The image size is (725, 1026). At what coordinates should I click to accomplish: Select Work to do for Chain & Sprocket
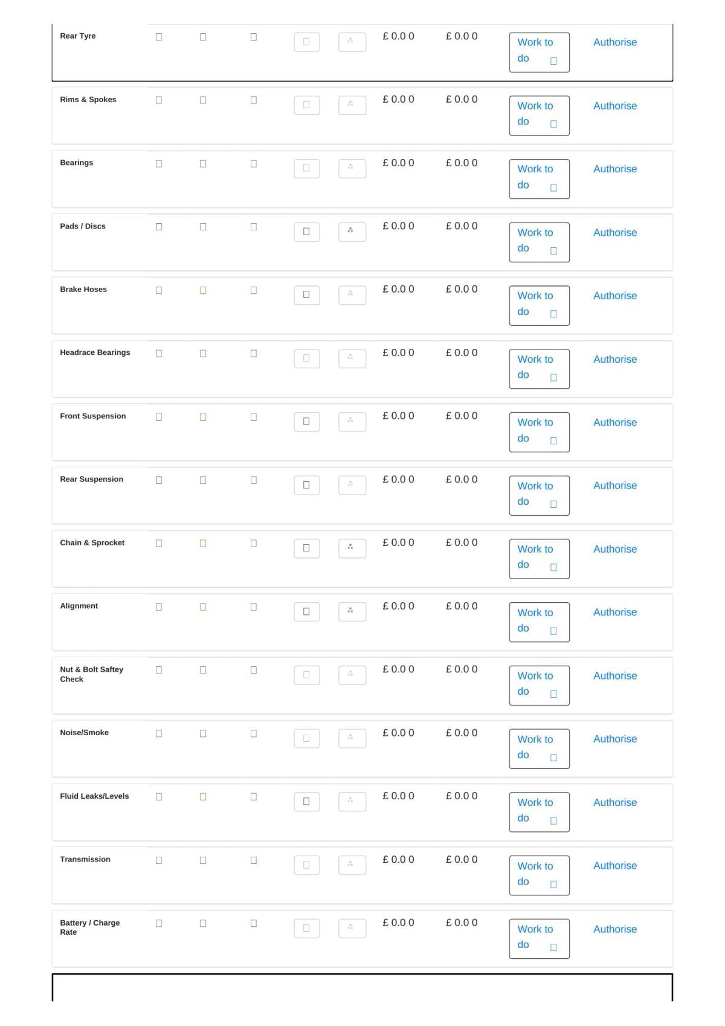[x=539, y=559]
